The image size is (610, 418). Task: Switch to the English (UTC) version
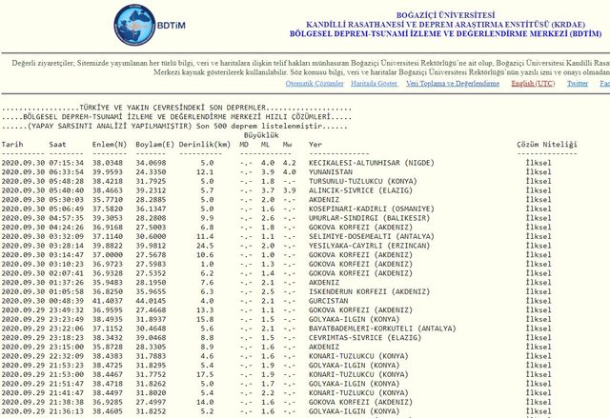click(x=533, y=84)
